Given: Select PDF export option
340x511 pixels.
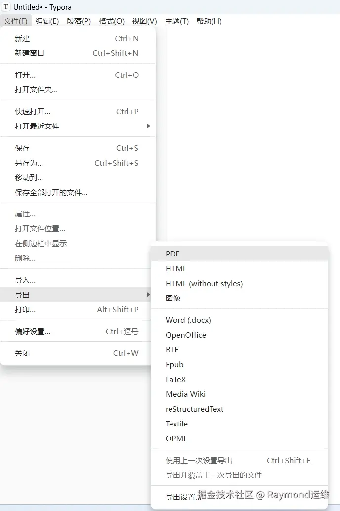Looking at the screenshot, I should (173, 254).
